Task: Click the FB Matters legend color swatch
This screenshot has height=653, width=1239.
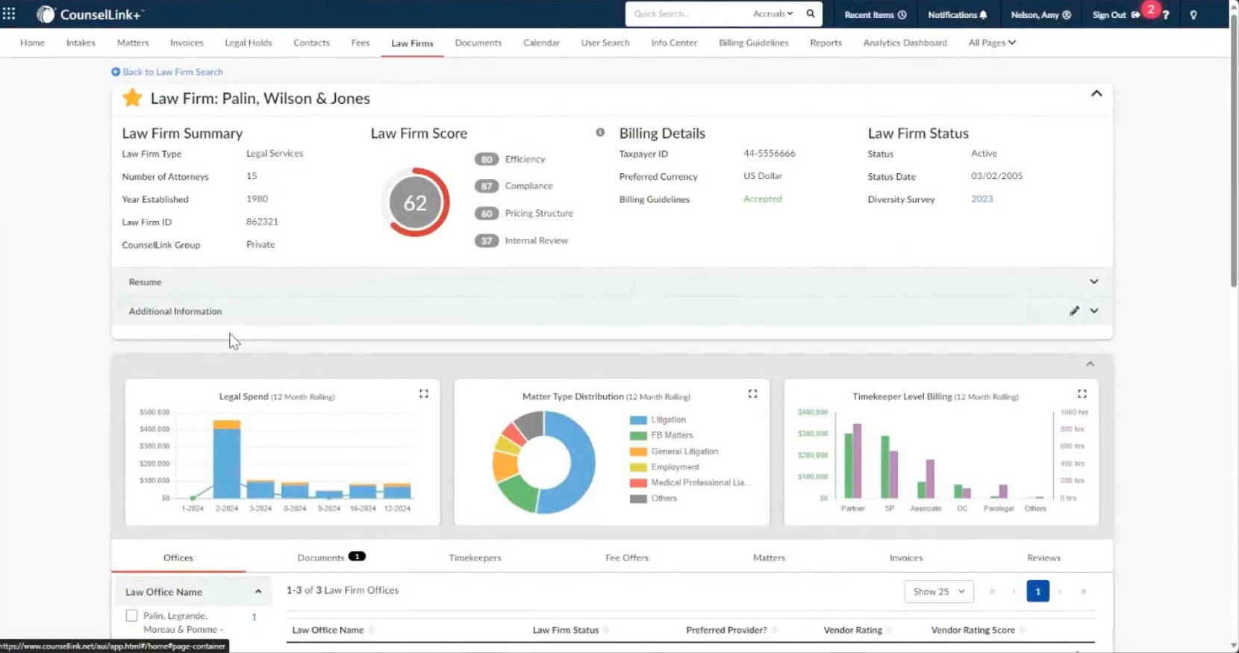Action: pyautogui.click(x=638, y=436)
